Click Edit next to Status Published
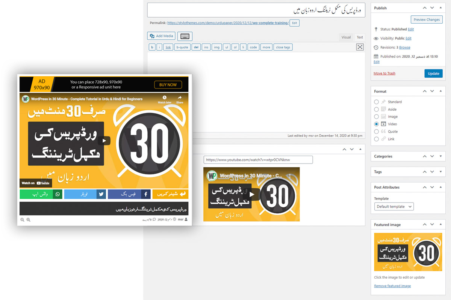The image size is (451, 300). (411, 29)
